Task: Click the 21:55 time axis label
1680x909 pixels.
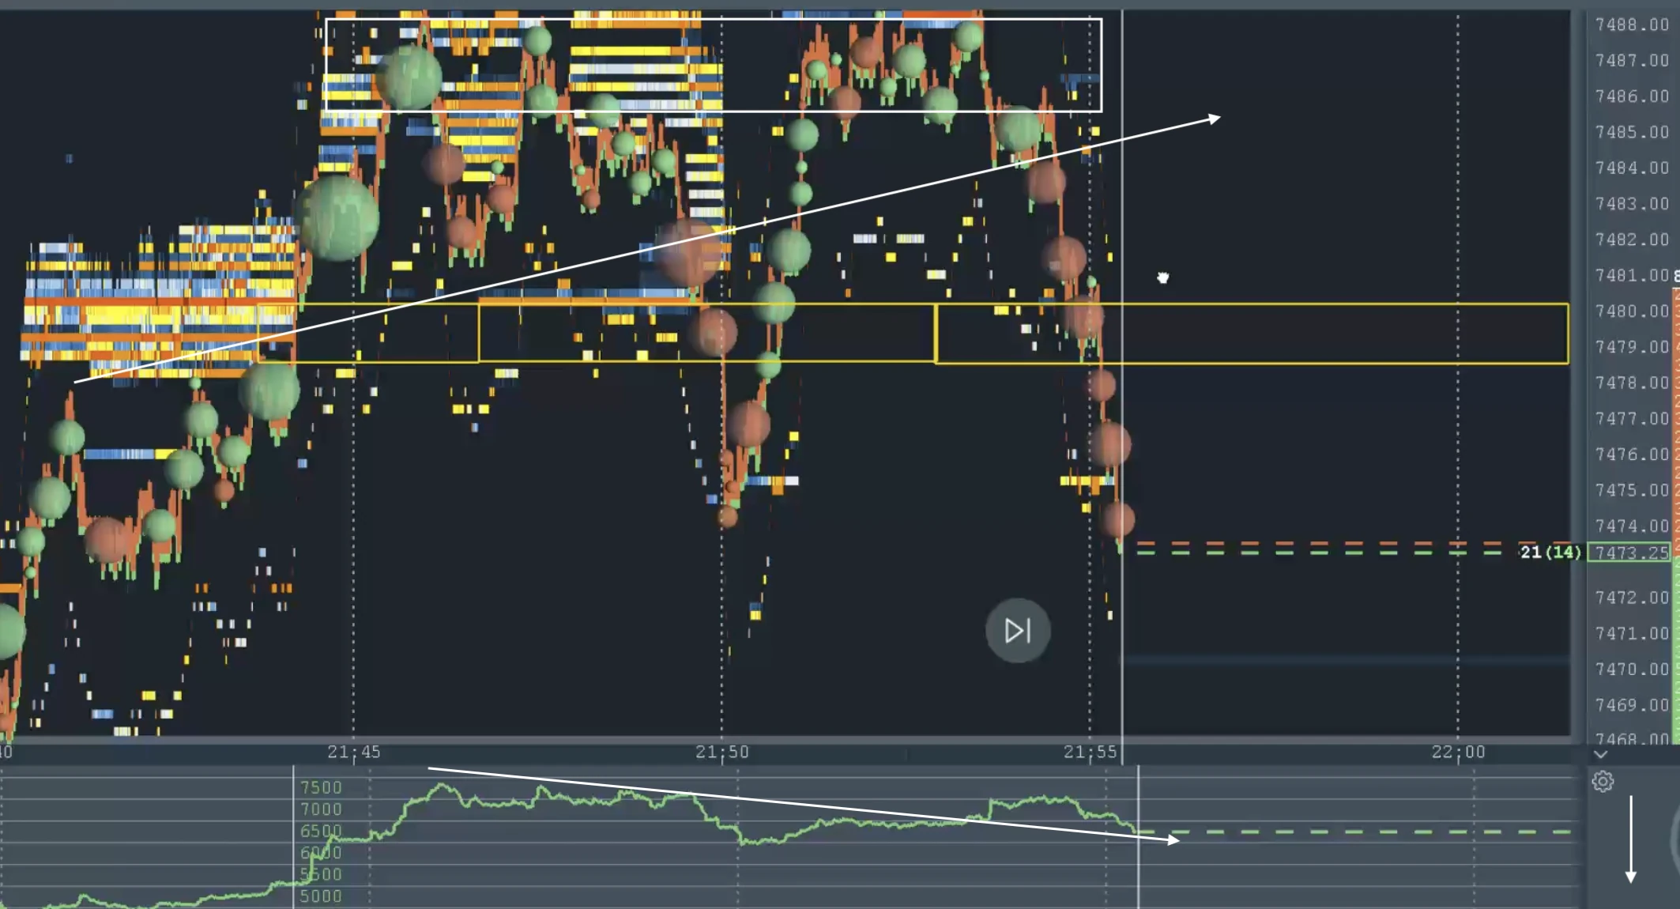Action: coord(1090,752)
